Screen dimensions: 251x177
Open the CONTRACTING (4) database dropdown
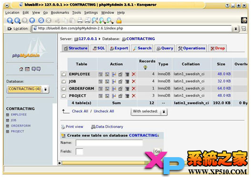pyautogui.click(x=28, y=89)
